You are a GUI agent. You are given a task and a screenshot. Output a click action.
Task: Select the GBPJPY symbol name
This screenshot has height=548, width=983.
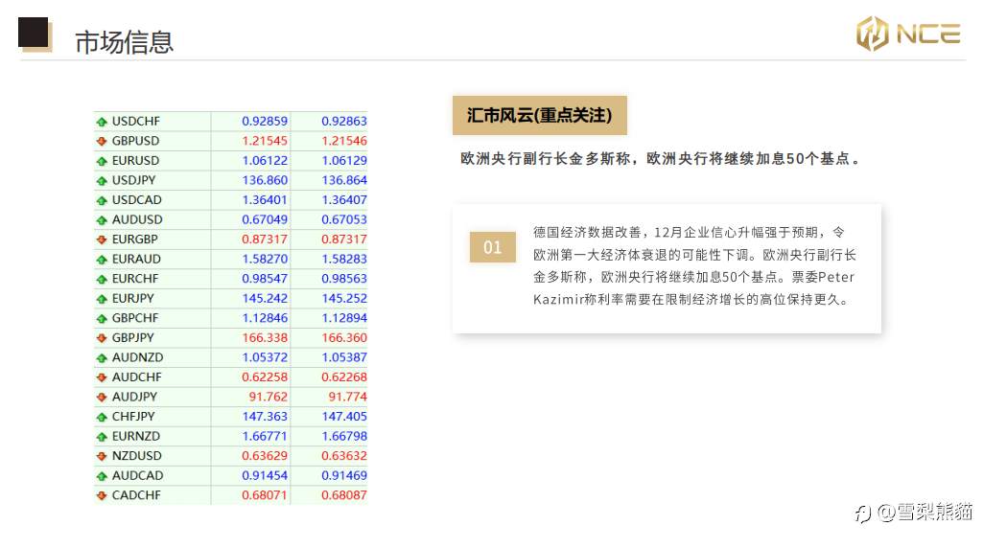pyautogui.click(x=133, y=337)
